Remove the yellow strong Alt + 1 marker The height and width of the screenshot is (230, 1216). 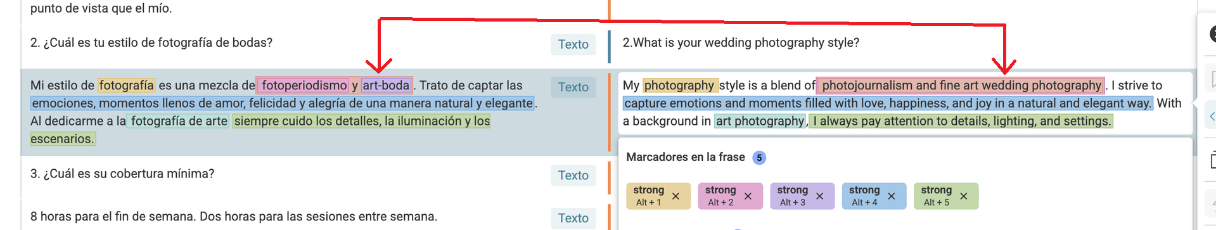[x=675, y=196]
